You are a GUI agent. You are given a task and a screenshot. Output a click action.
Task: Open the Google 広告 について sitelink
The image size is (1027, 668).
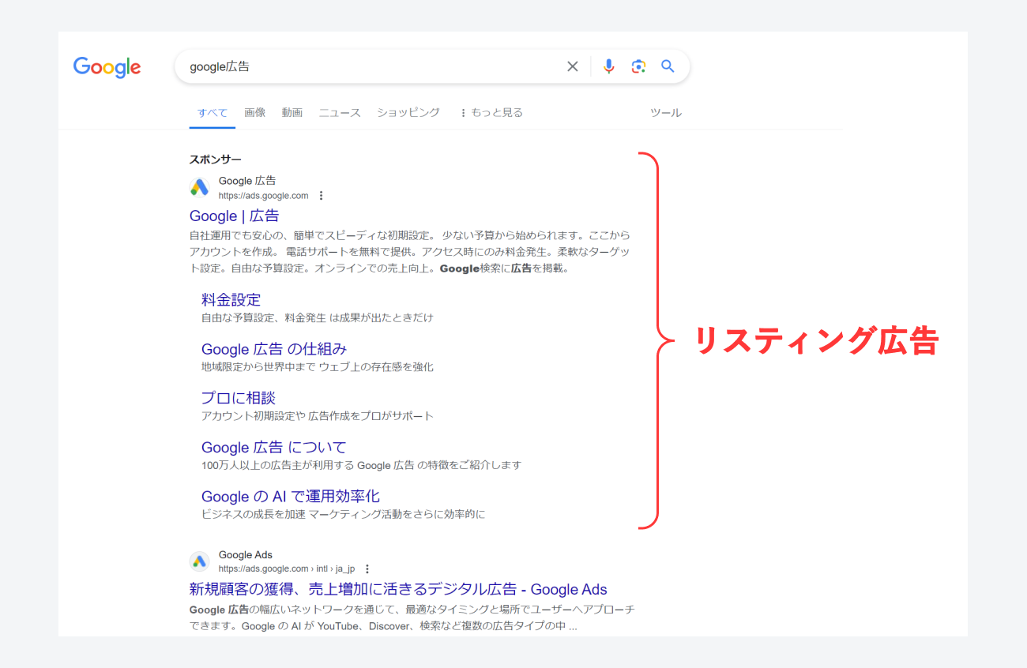point(274,447)
